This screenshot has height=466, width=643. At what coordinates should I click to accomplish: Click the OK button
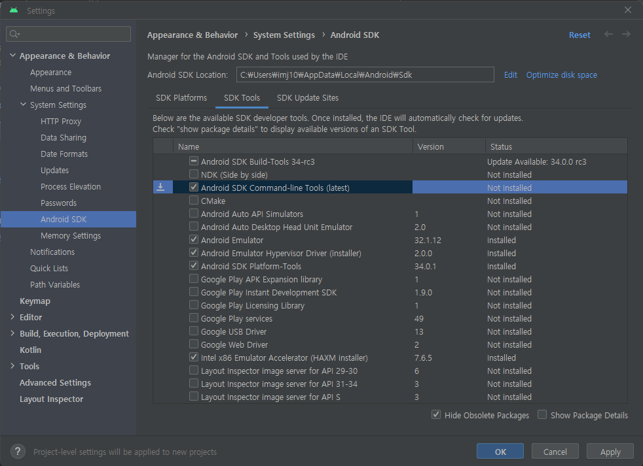(500, 452)
